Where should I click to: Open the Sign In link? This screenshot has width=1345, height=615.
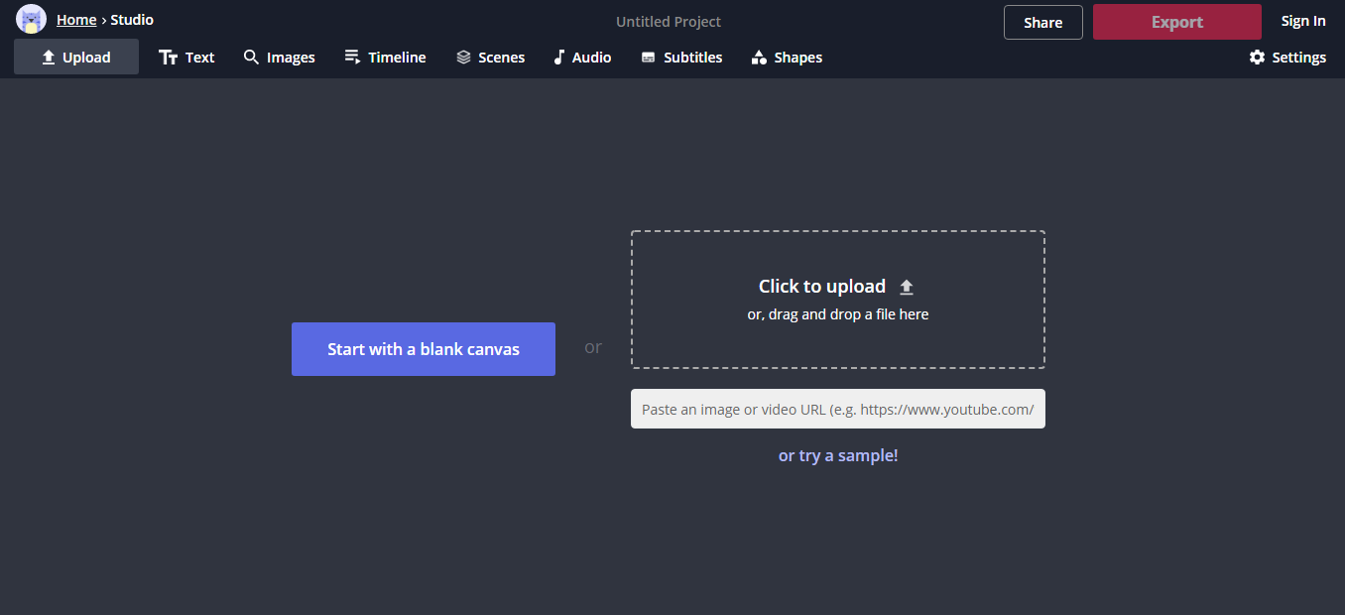1303,21
